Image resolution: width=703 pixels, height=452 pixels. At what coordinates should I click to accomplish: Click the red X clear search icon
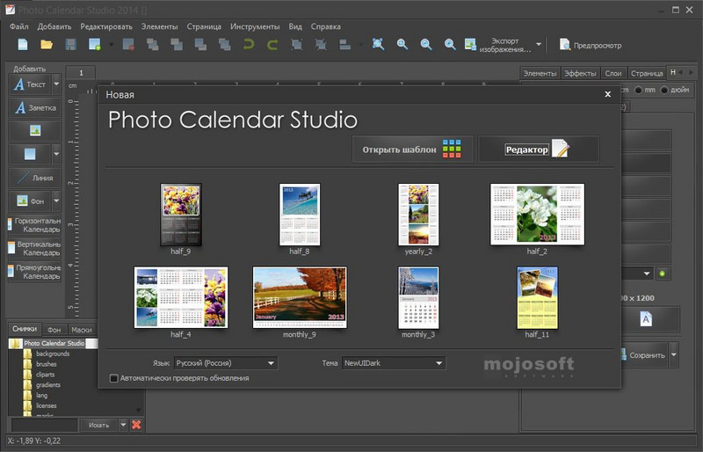coord(136,425)
